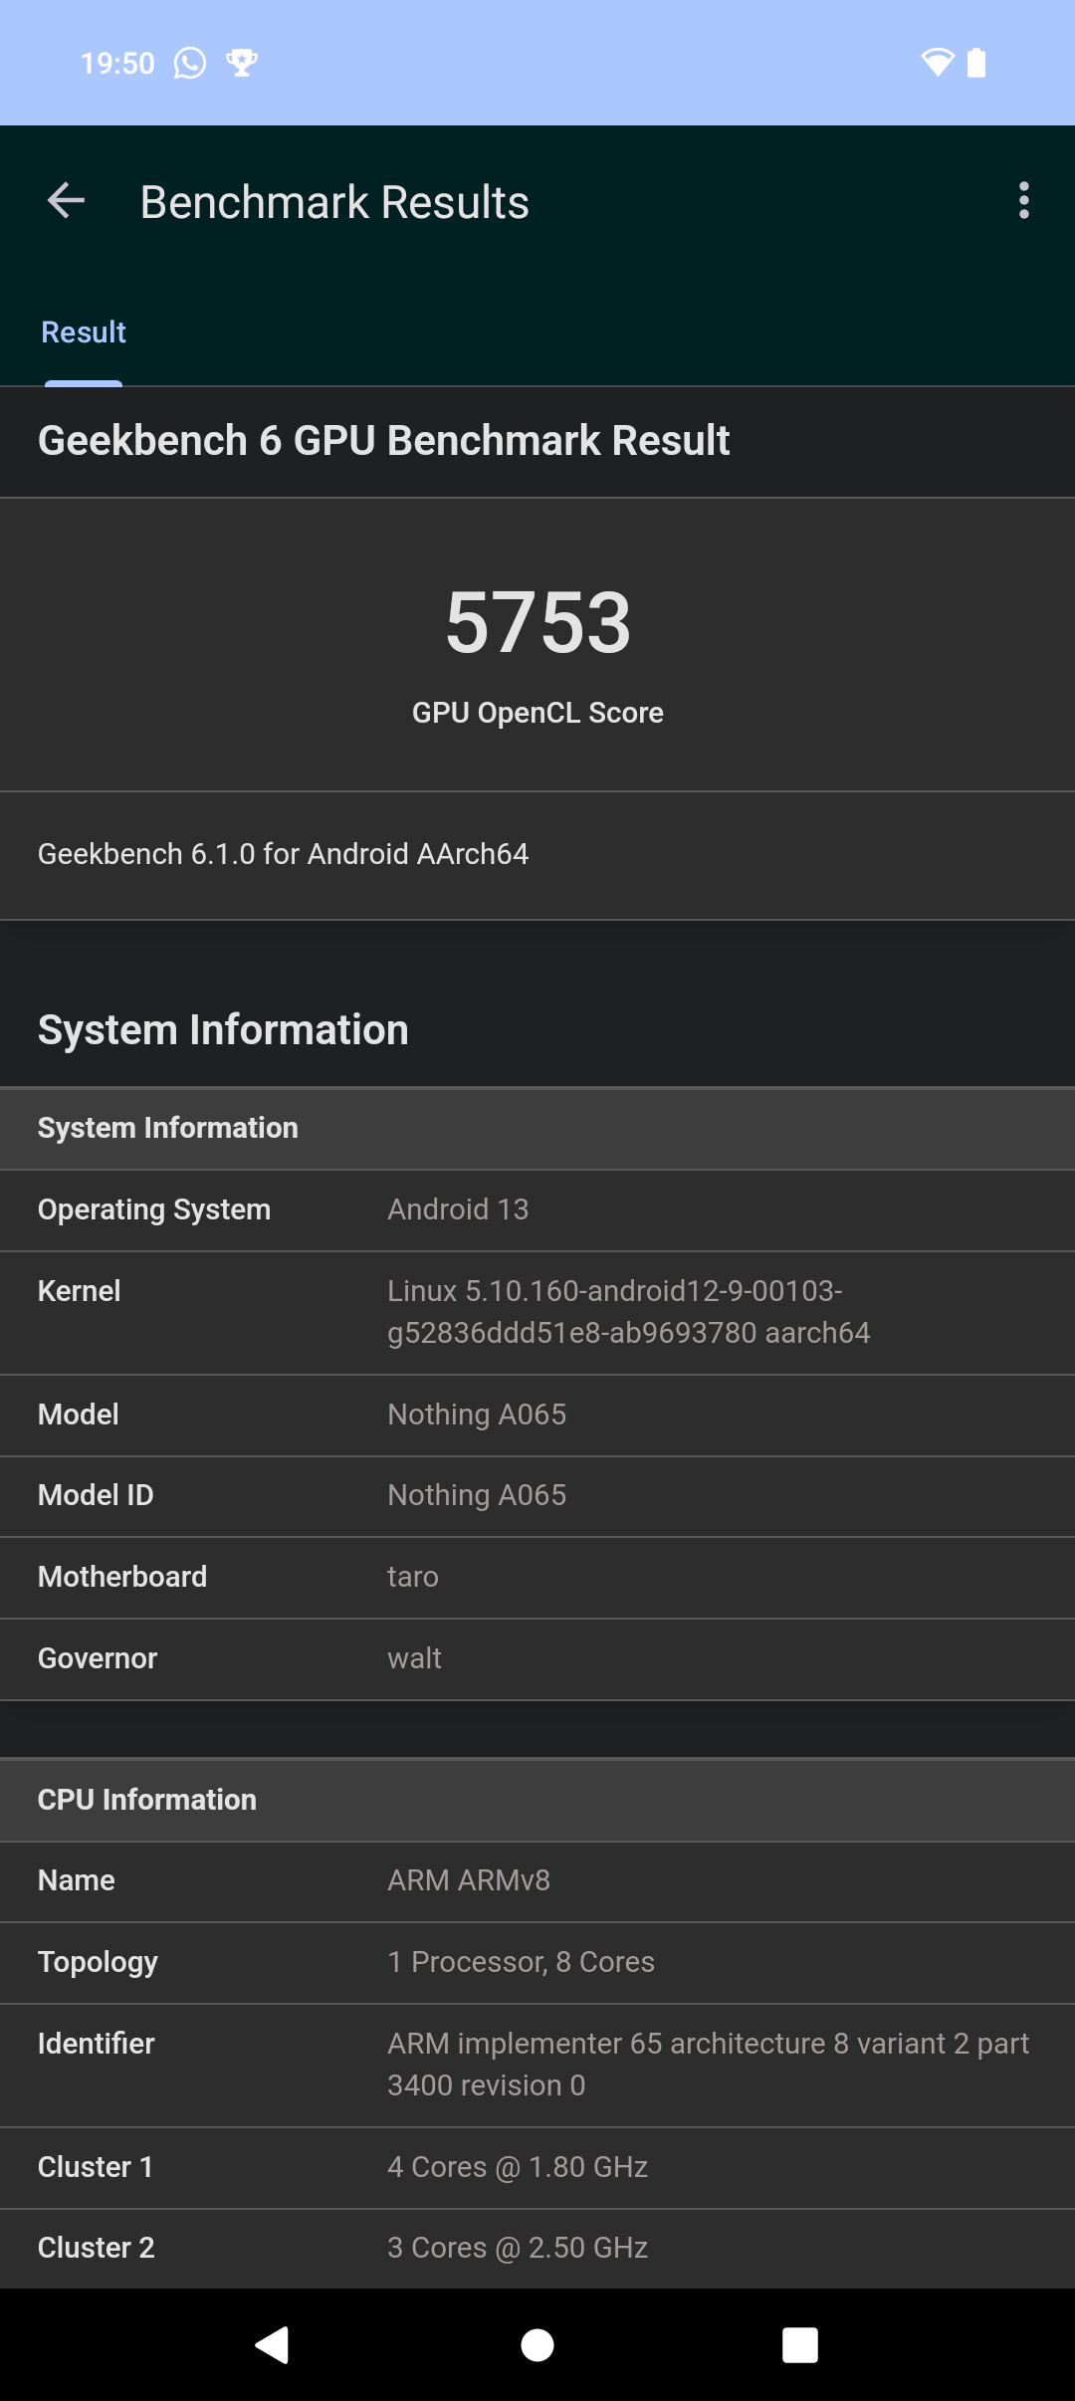Open the three-dot overflow menu

(1024, 201)
